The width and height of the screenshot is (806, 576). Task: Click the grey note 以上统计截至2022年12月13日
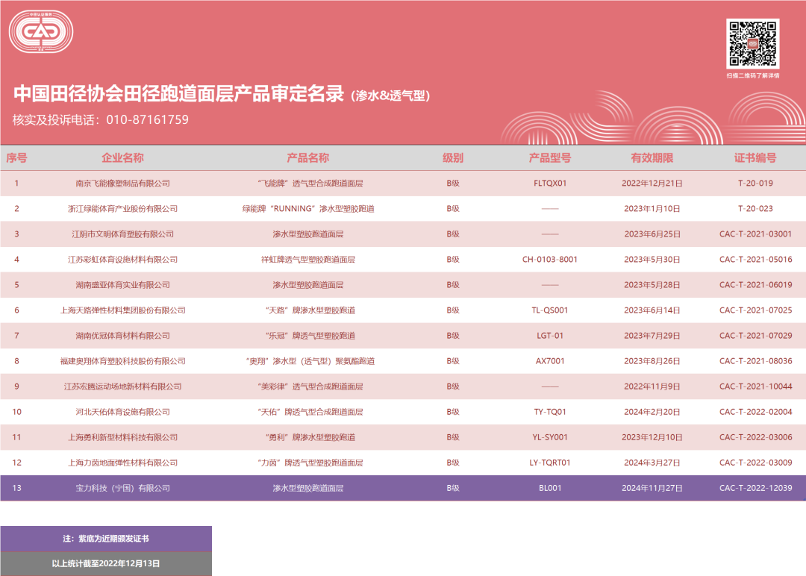click(x=105, y=563)
